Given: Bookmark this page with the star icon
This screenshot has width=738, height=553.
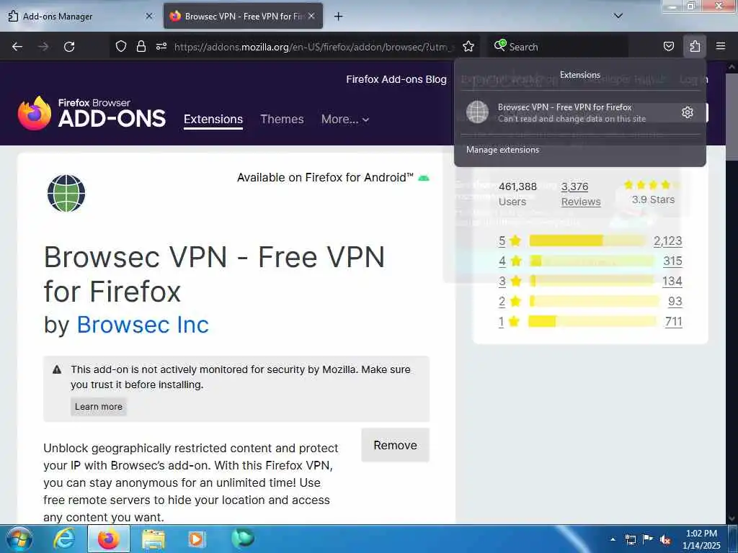Looking at the screenshot, I should [468, 46].
